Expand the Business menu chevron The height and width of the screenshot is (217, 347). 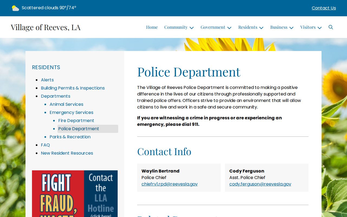(x=291, y=28)
